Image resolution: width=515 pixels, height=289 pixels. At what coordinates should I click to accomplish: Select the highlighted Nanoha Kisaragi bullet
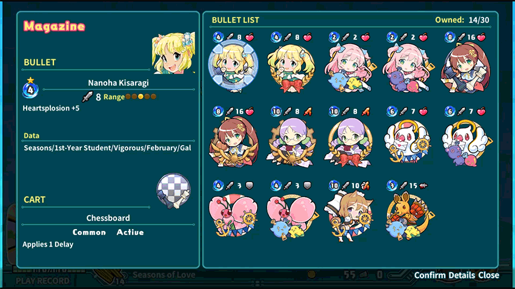click(233, 64)
